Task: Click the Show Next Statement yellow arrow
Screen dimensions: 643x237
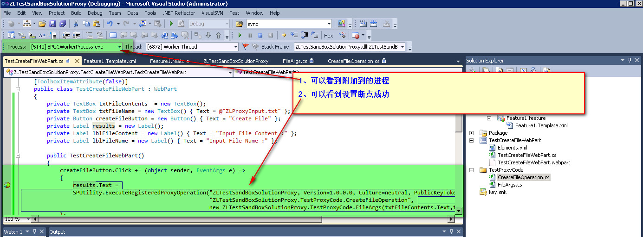Action: tap(284, 35)
